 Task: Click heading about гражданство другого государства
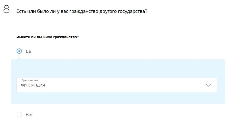point(82,11)
